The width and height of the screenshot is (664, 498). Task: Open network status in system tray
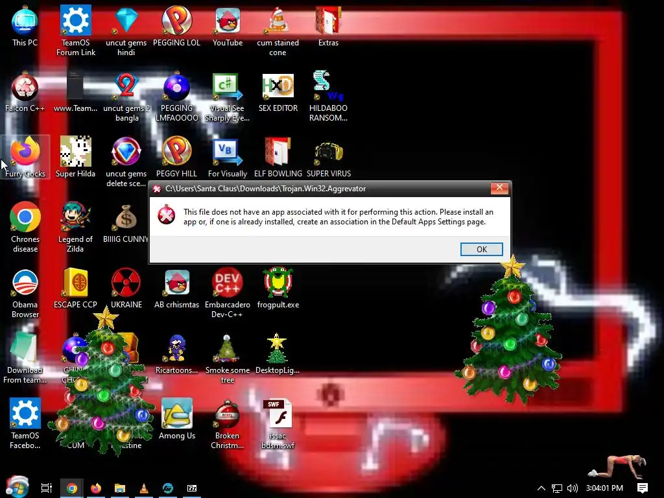click(x=557, y=488)
